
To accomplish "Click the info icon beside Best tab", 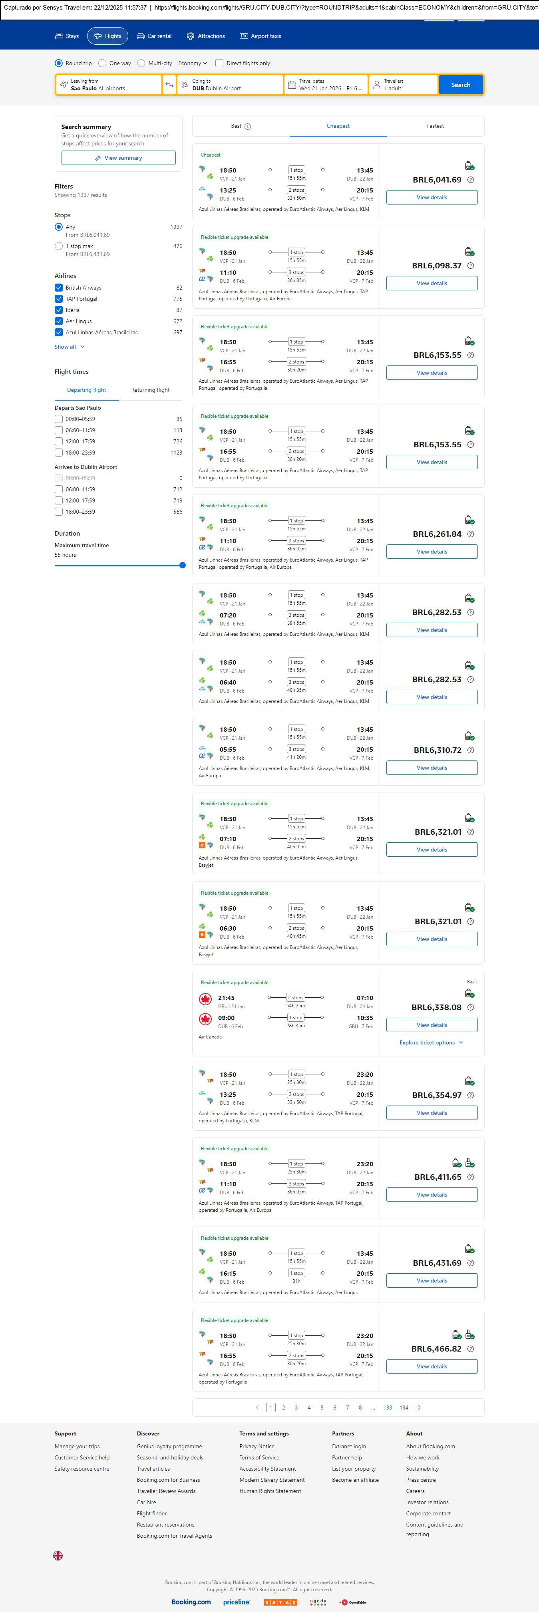I will tap(248, 126).
